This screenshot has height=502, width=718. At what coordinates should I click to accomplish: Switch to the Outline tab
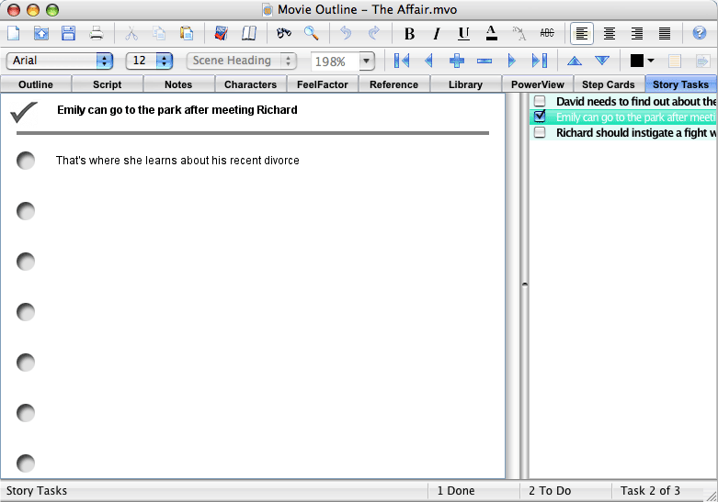(36, 84)
